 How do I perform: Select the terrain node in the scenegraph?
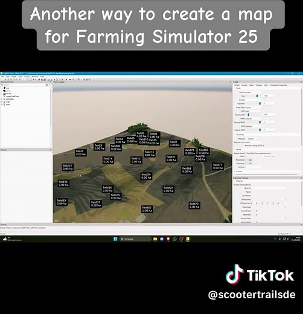point(8,94)
